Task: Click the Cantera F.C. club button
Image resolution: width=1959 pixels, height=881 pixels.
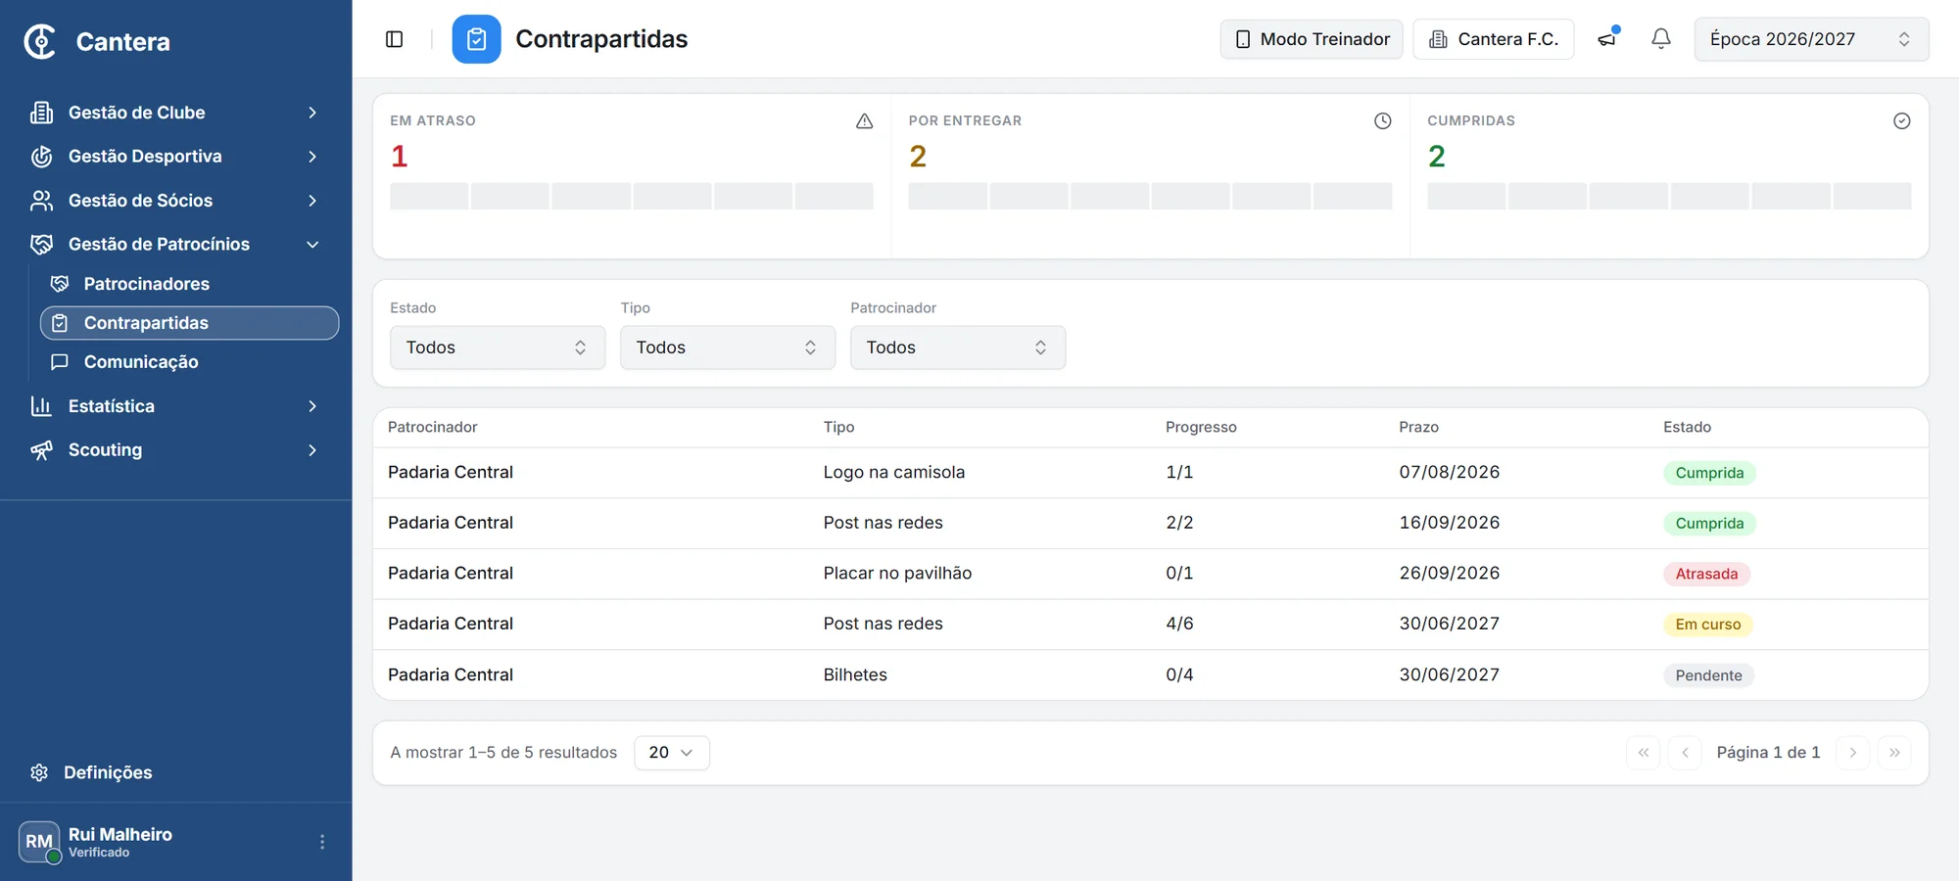Action: [x=1493, y=39]
